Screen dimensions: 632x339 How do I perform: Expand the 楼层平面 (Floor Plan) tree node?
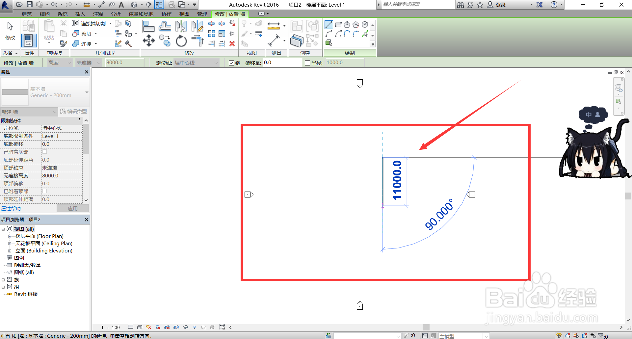tap(10, 236)
